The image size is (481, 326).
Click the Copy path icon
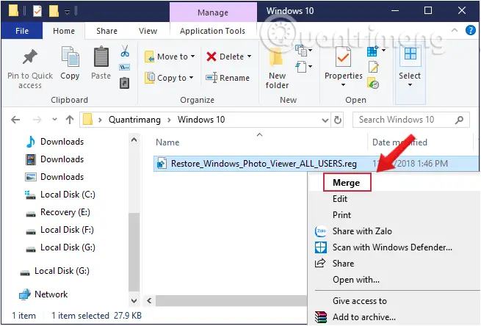(124, 67)
